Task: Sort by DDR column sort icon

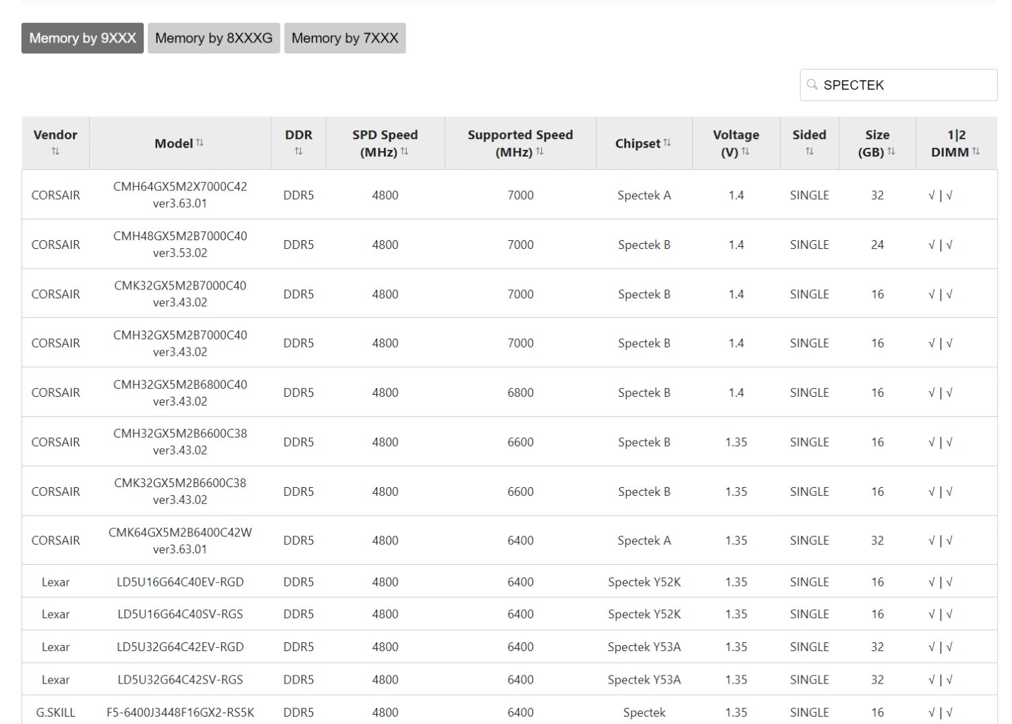Action: [298, 152]
